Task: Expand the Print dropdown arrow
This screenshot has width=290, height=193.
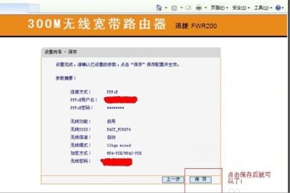Action: point(206,8)
